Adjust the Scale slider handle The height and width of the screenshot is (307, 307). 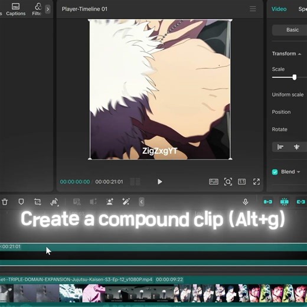[295, 77]
